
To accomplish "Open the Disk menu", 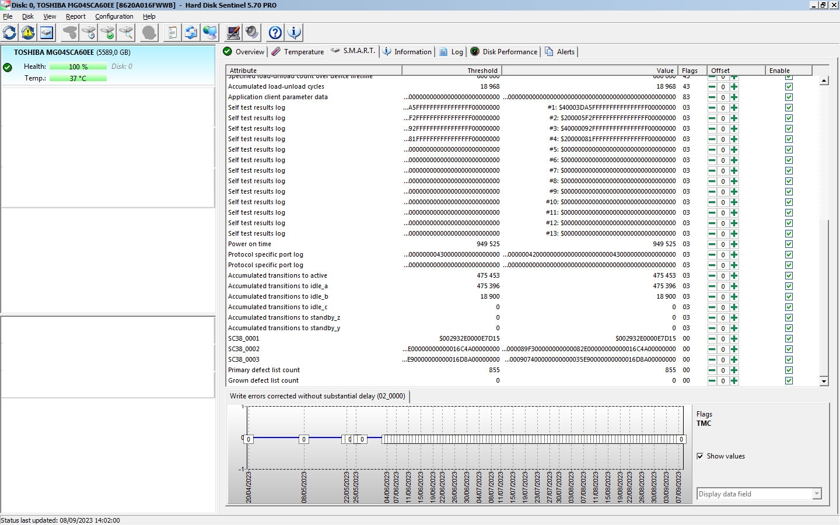I will [27, 16].
